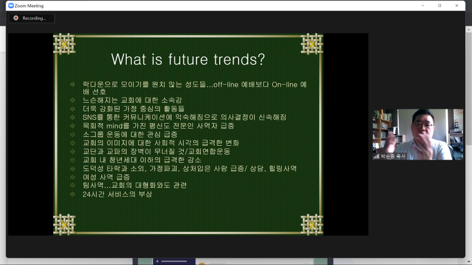
Task: Minimize the Zoom Meeting window
Action: [423, 6]
